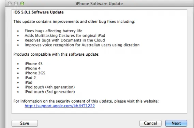This screenshot has height=128, width=194.
Task: Click the Save button
Action: coord(25,123)
